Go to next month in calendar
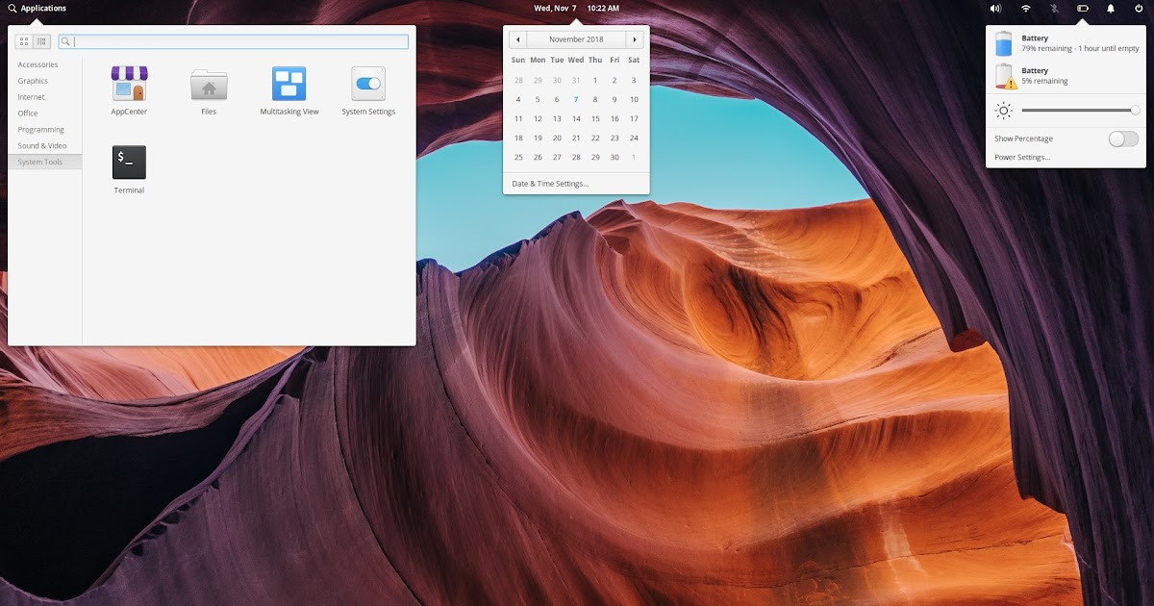Viewport: 1154px width, 606px height. [x=634, y=39]
